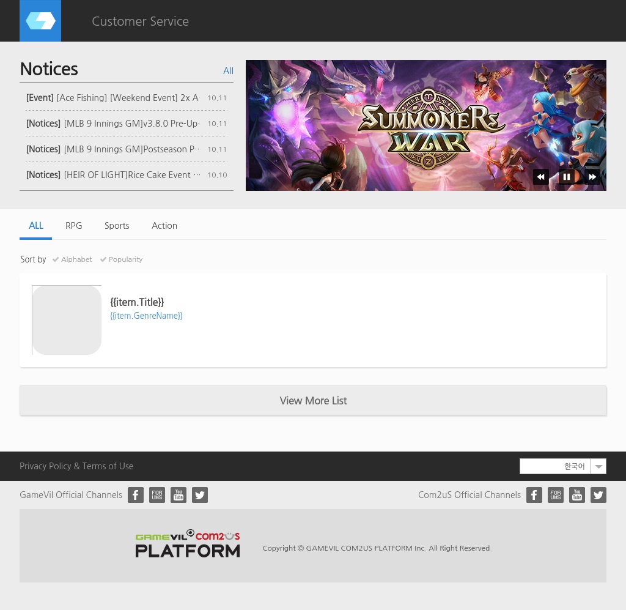Pause the banner slideshow

point(567,177)
